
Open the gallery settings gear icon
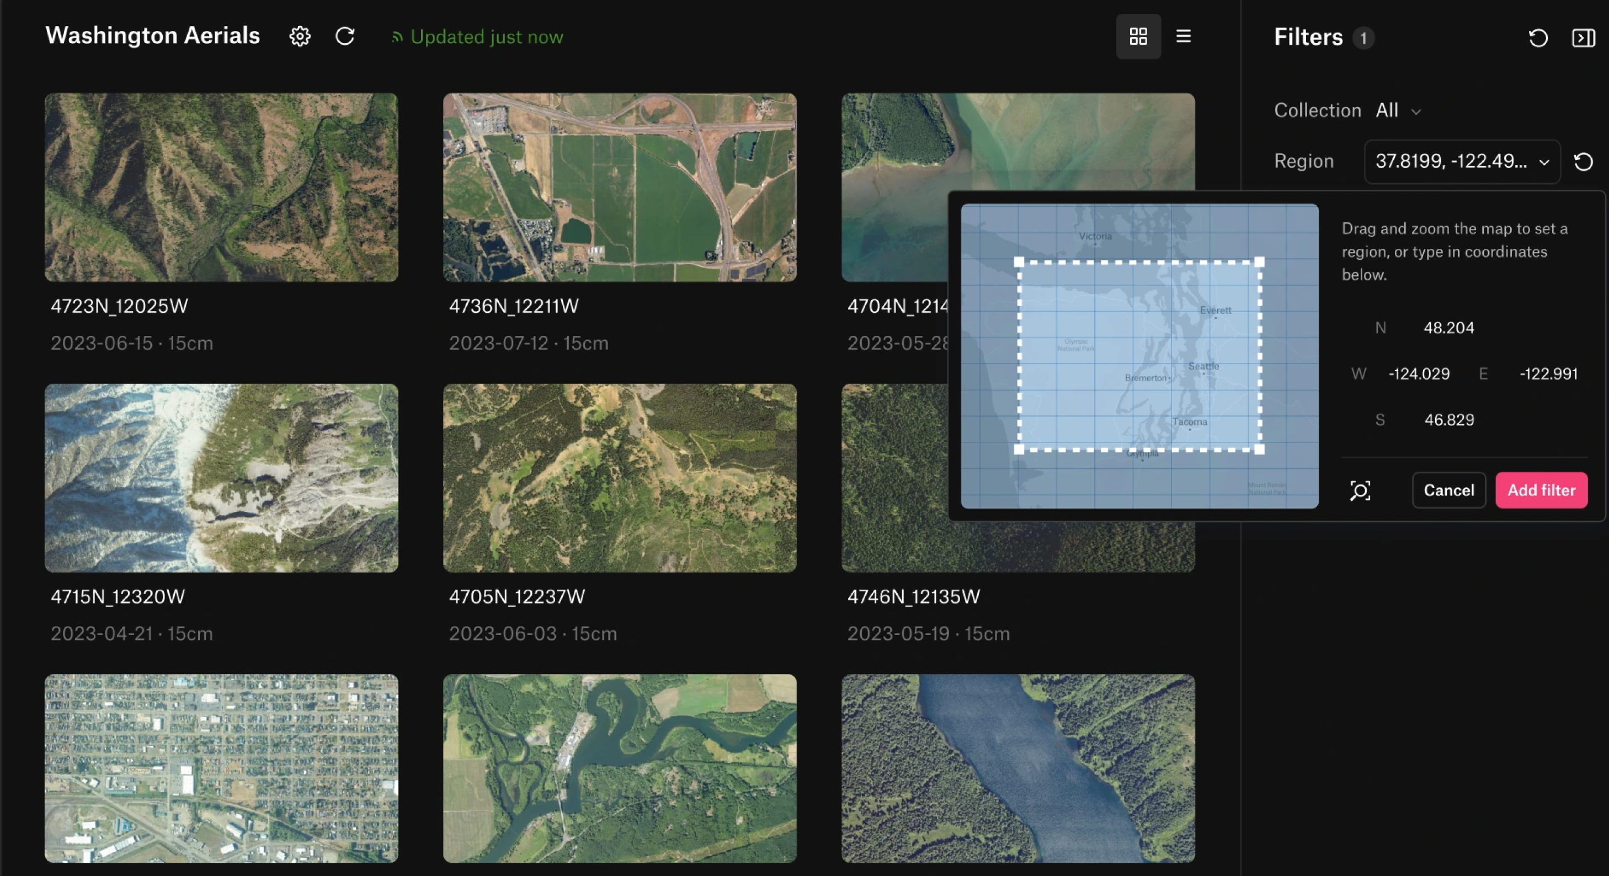click(x=300, y=36)
